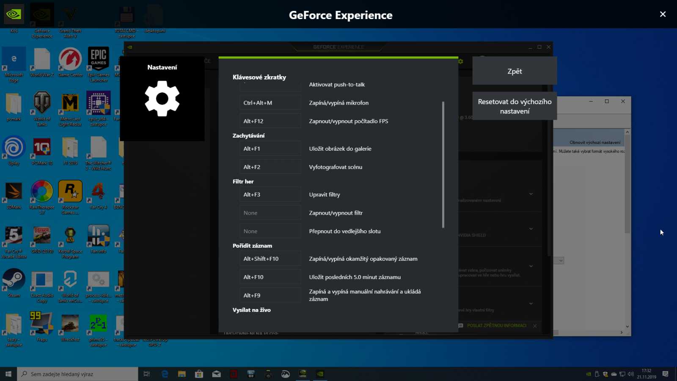
Task: Select GRID (2019) desktop icon
Action: click(42, 239)
